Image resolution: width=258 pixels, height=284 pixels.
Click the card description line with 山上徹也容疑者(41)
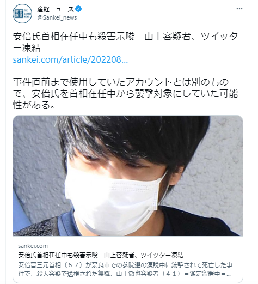(x=124, y=274)
